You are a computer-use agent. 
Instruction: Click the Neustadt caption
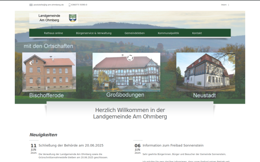(x=205, y=95)
